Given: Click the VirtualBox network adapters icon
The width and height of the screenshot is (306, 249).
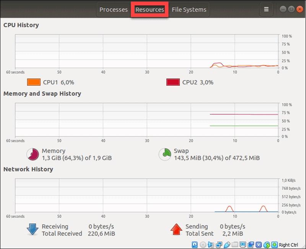Looking at the screenshot, I should 219,244.
